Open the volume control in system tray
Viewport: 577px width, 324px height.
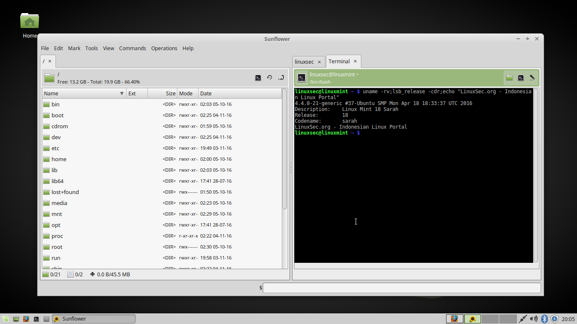coord(534,319)
